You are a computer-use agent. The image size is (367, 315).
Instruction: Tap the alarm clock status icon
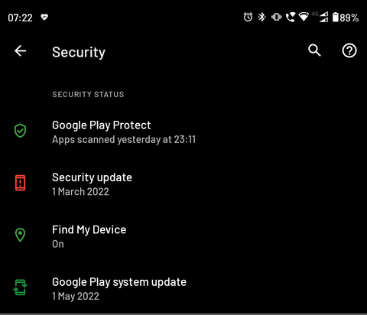click(x=248, y=18)
